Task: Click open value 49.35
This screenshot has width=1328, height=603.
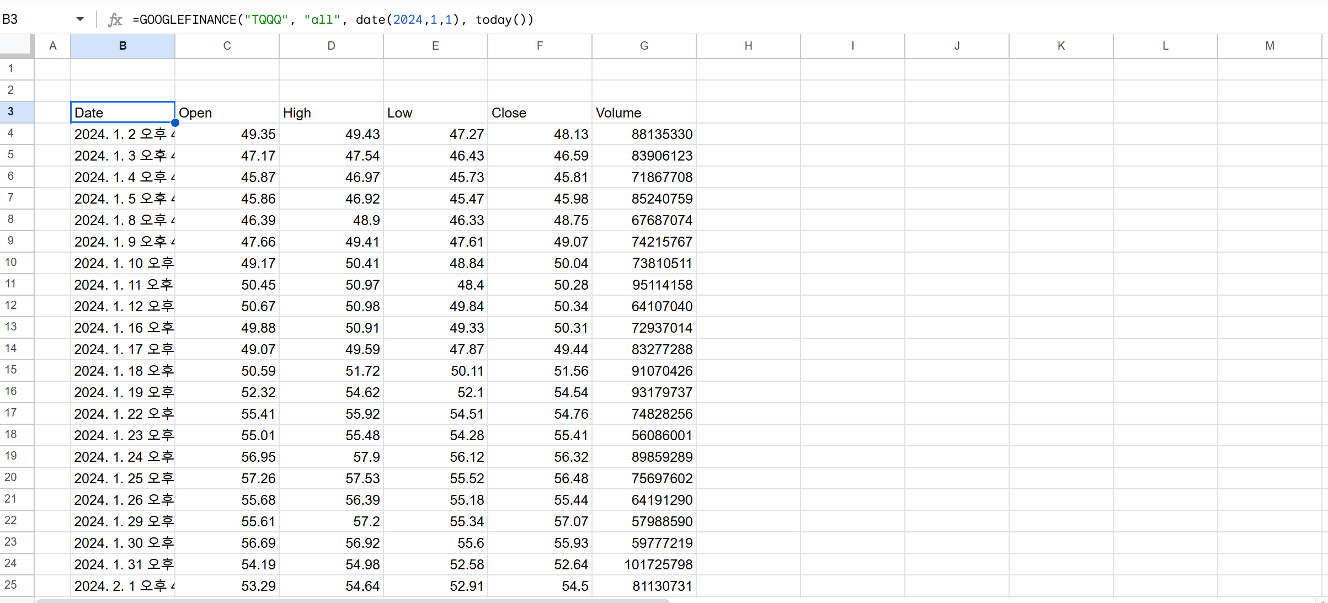Action: [227, 134]
